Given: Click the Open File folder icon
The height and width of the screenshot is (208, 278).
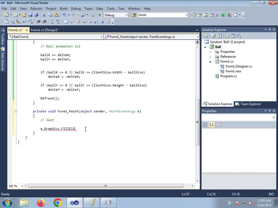Looking at the screenshot, I should point(24,15).
